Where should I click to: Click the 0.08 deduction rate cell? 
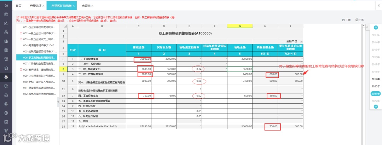(x=189, y=81)
